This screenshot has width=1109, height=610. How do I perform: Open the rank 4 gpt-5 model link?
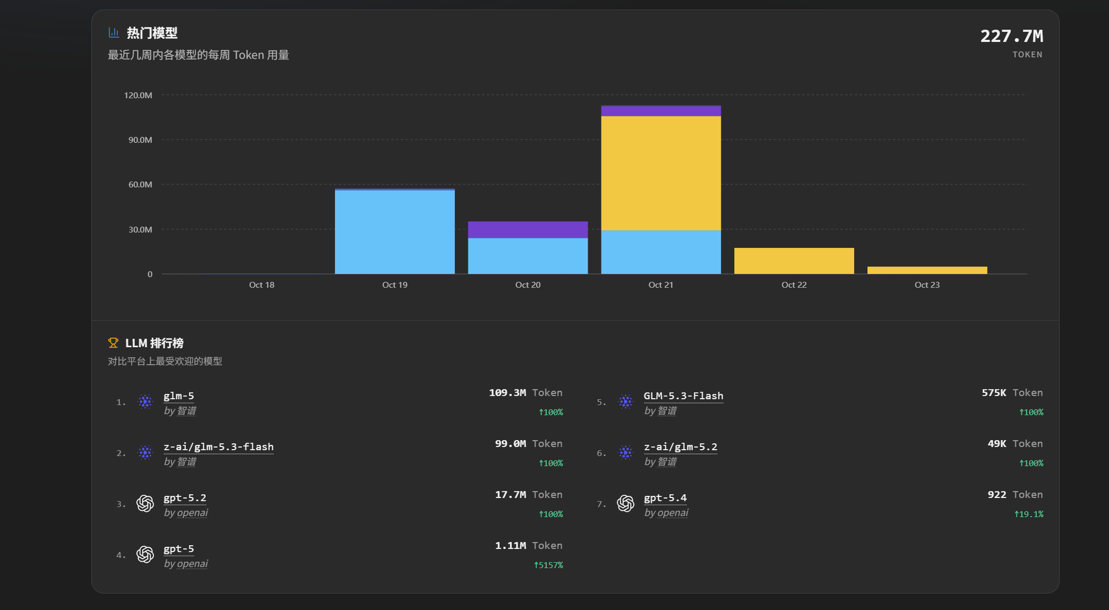179,549
